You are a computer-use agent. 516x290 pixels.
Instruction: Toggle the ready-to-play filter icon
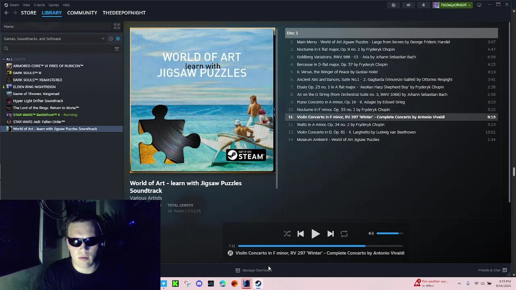pos(118,39)
